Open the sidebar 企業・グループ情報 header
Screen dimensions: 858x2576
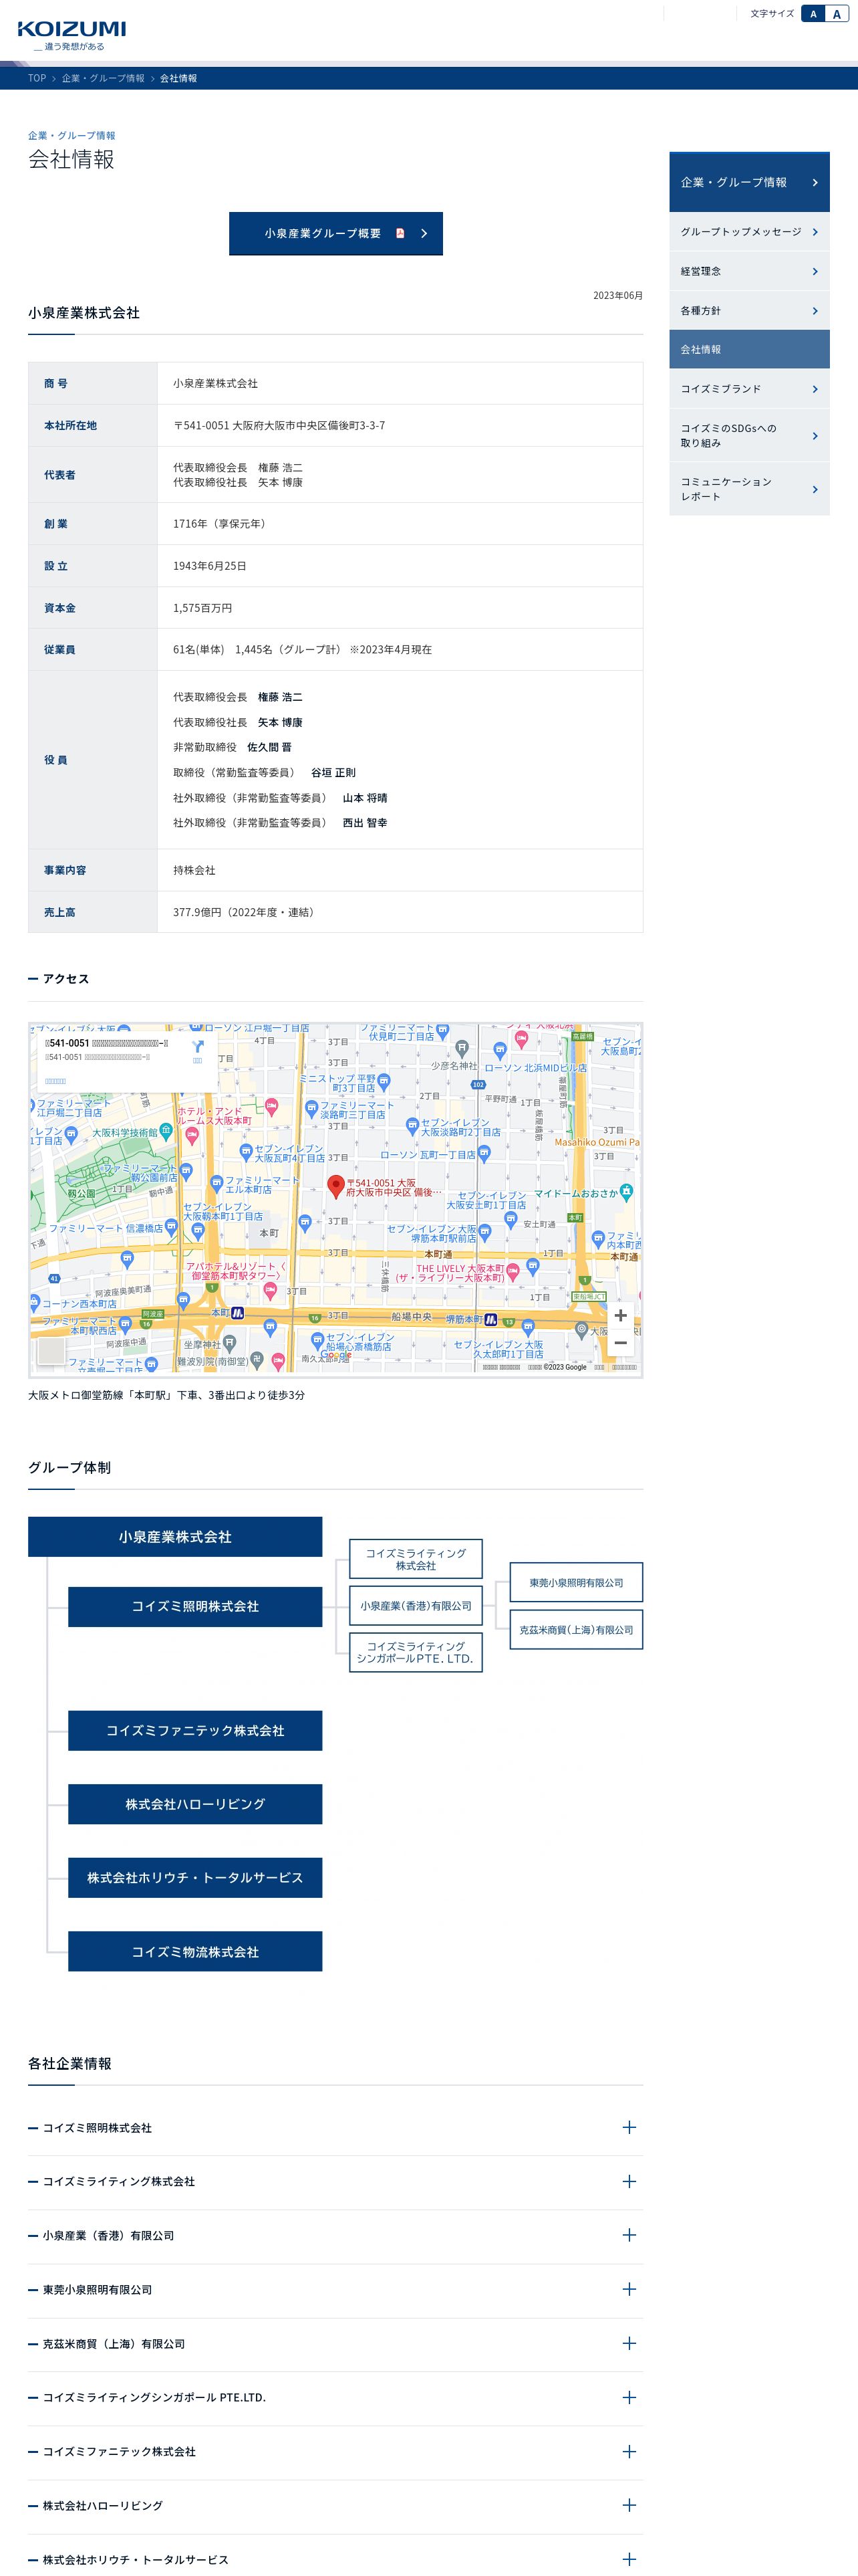749,182
